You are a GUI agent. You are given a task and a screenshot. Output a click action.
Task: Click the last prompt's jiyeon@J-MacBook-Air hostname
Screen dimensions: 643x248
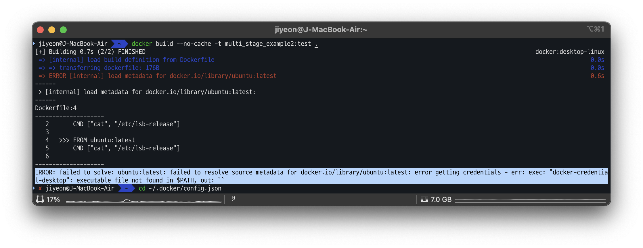(x=80, y=189)
